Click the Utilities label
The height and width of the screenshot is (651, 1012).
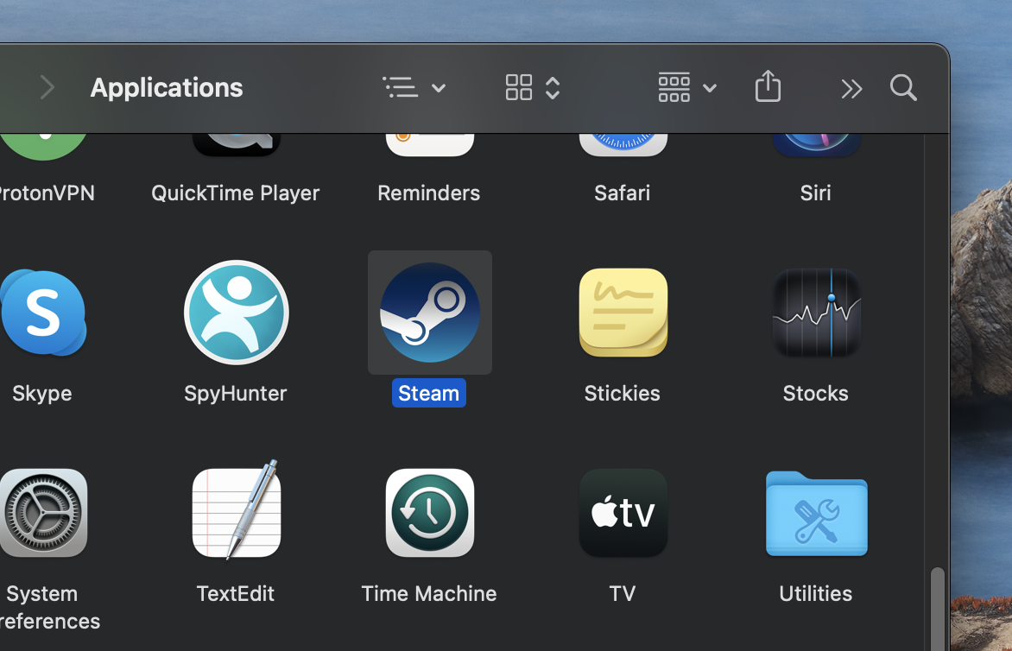[x=816, y=593]
